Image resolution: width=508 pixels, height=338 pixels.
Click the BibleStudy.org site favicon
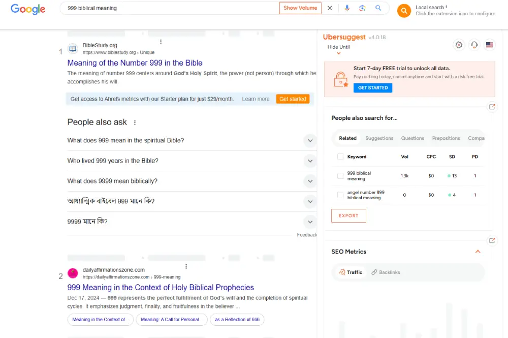coord(73,49)
